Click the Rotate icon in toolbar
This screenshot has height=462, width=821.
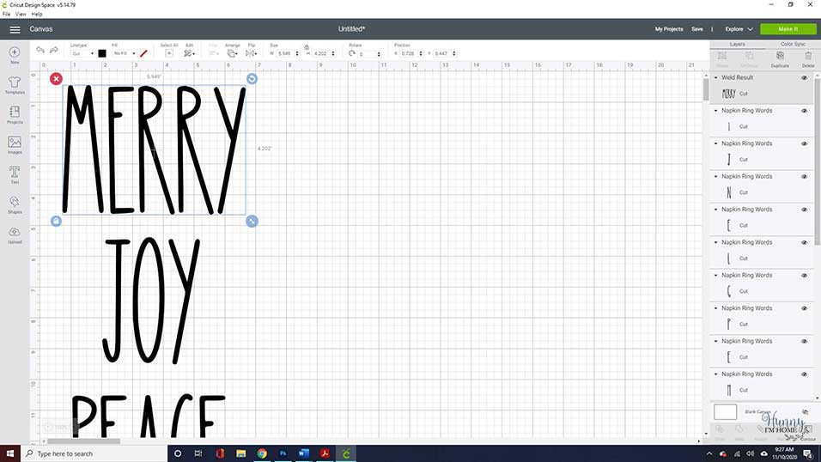pyautogui.click(x=352, y=53)
